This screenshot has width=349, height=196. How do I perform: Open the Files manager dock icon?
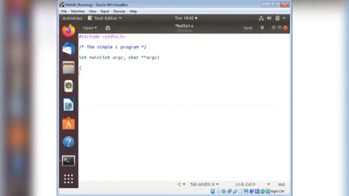click(69, 68)
